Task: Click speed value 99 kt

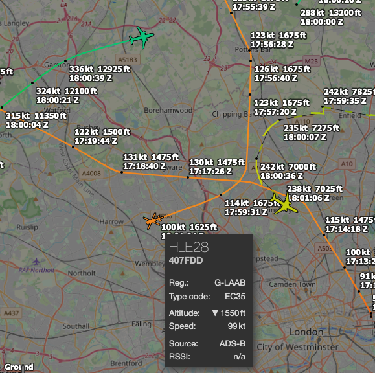Action: point(236,326)
